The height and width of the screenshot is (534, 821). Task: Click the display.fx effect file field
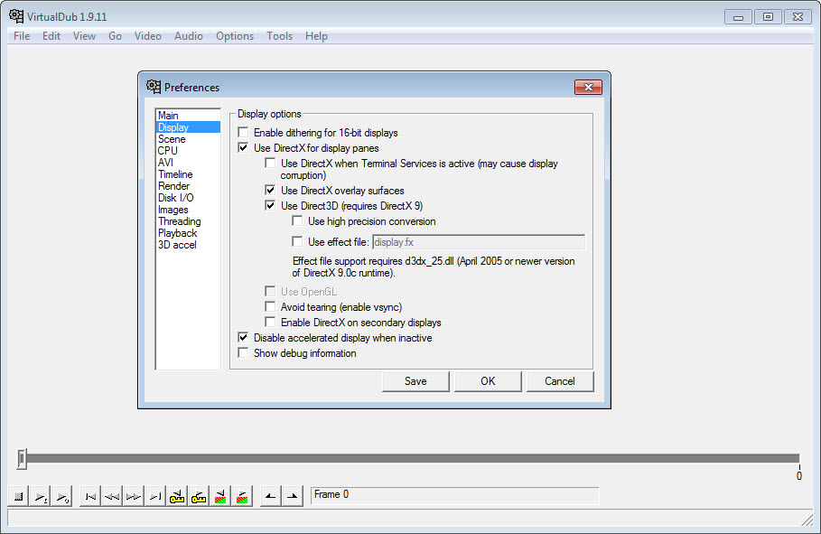coord(479,242)
